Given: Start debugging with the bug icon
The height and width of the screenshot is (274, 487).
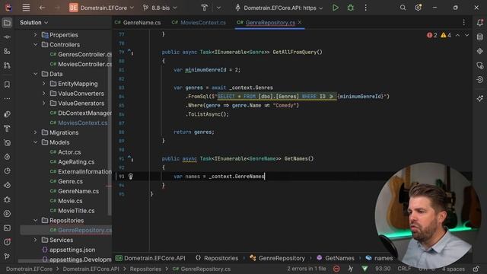Looking at the screenshot, I should (x=351, y=8).
